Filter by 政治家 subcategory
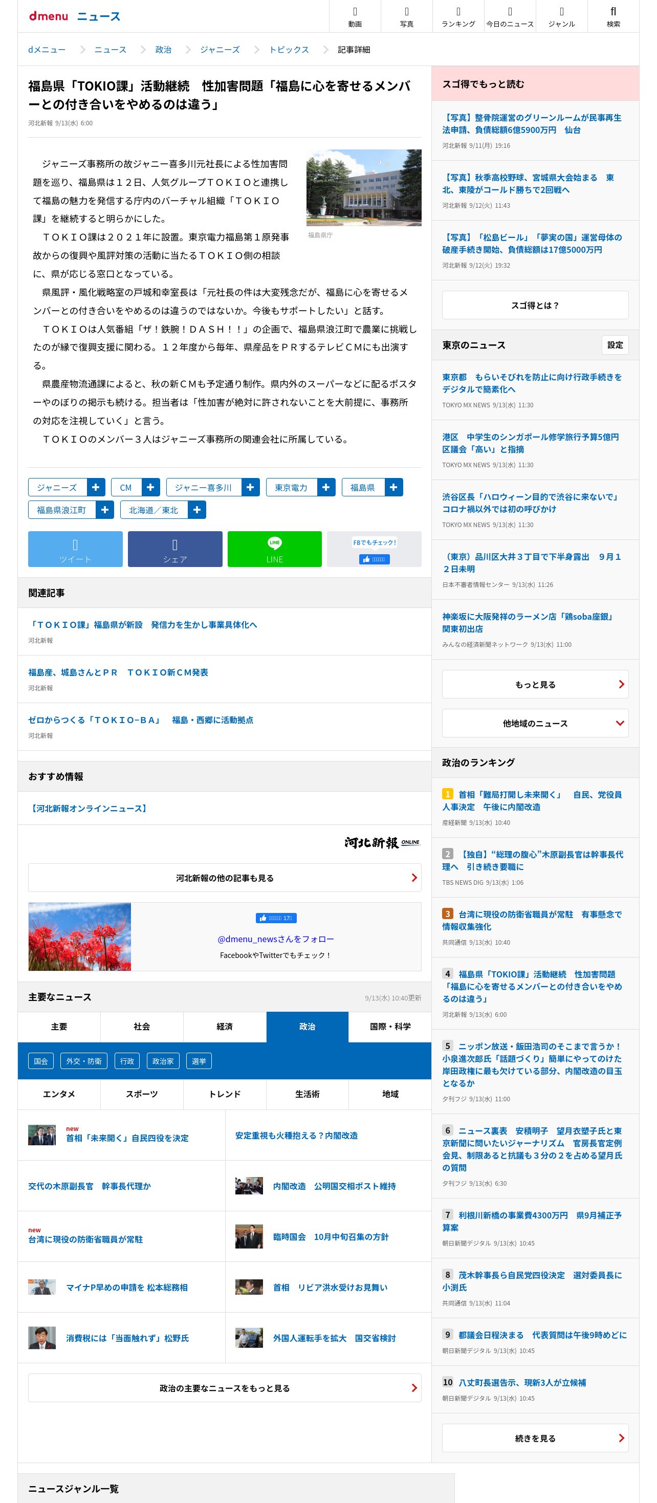This screenshot has width=657, height=1503. coord(163,1061)
